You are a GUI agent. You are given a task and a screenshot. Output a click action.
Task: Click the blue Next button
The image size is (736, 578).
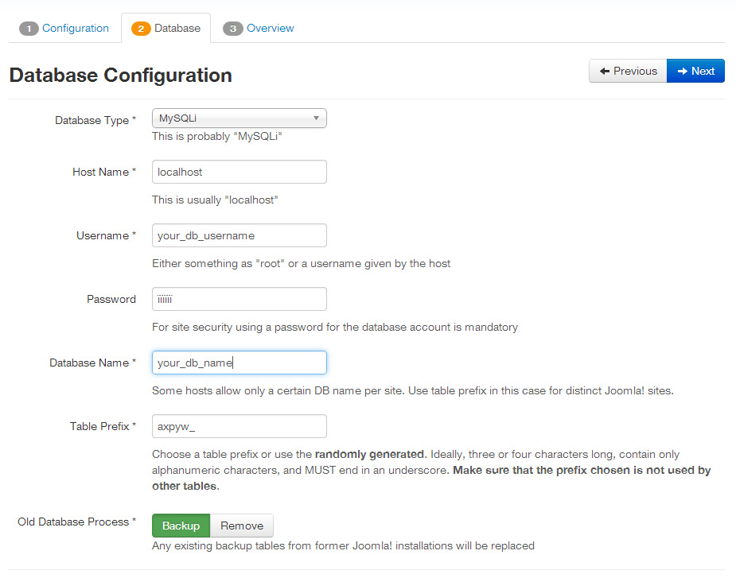point(695,71)
